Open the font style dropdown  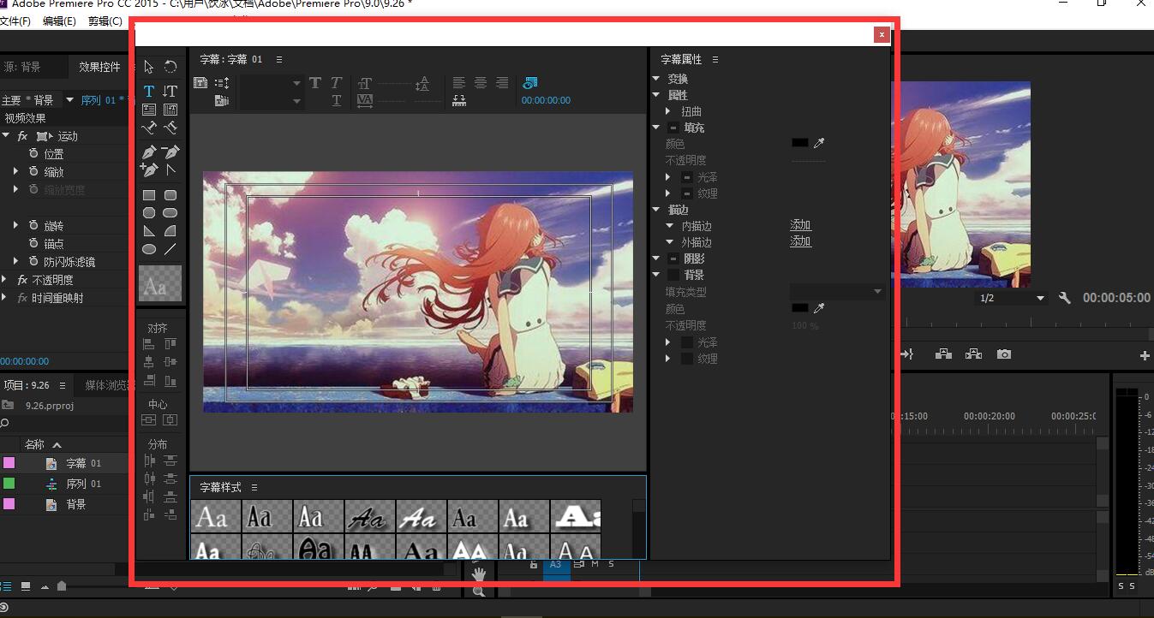click(270, 101)
